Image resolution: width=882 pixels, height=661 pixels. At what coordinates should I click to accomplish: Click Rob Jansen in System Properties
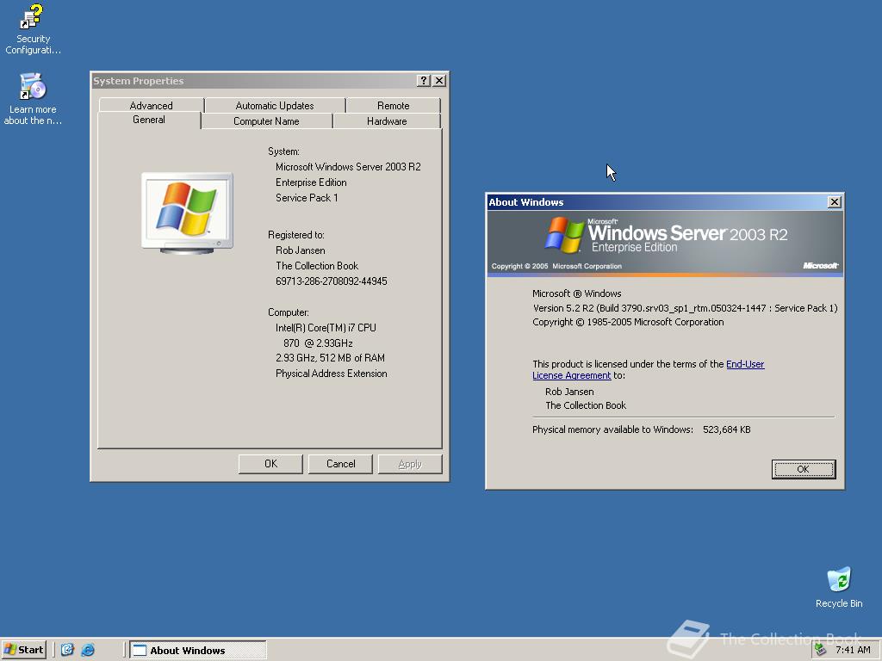point(301,250)
